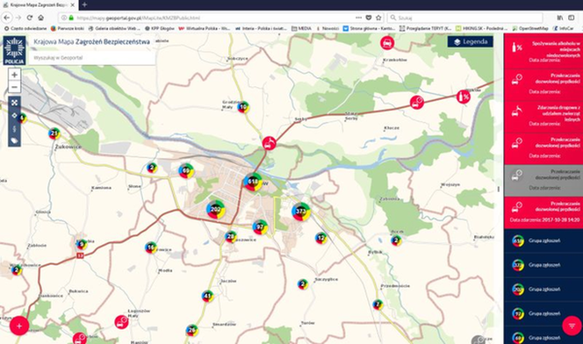Select Grupa zgłoszeń 618 in panel
The height and width of the screenshot is (344, 583).
[543, 240]
